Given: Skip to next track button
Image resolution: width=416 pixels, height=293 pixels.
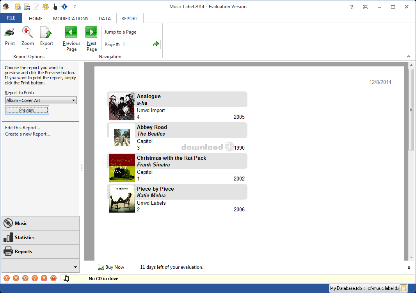Looking at the screenshot, I should coord(35,278).
